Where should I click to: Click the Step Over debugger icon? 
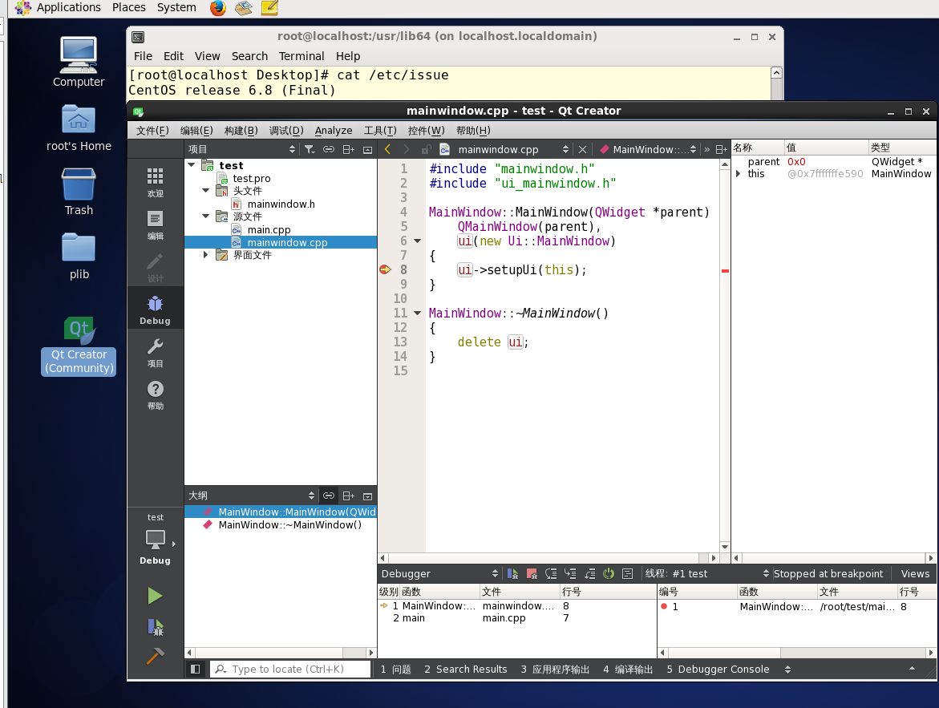tap(551, 573)
